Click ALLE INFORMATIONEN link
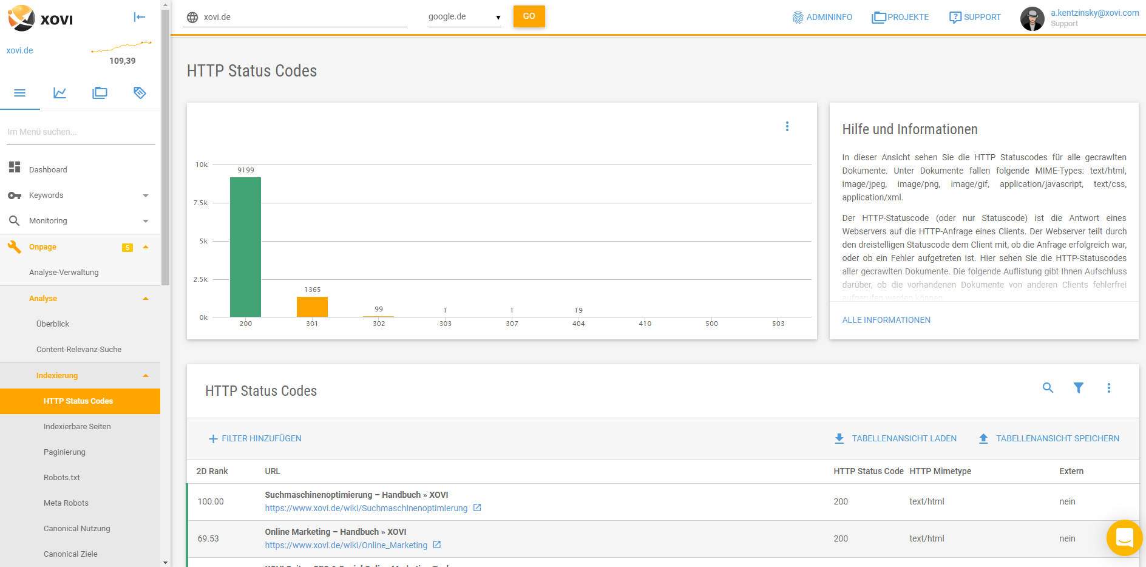 point(886,320)
